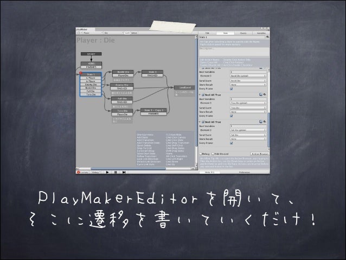Click the help icon of the Fall Die Bool All True action
The image size is (346, 260).
[261, 122]
